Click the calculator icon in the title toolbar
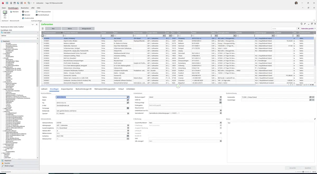317x174 pixels. 11,3
